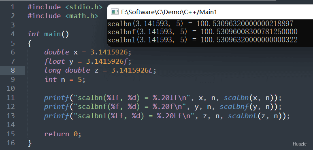Select line number 8 in the gutter

coord(13,70)
